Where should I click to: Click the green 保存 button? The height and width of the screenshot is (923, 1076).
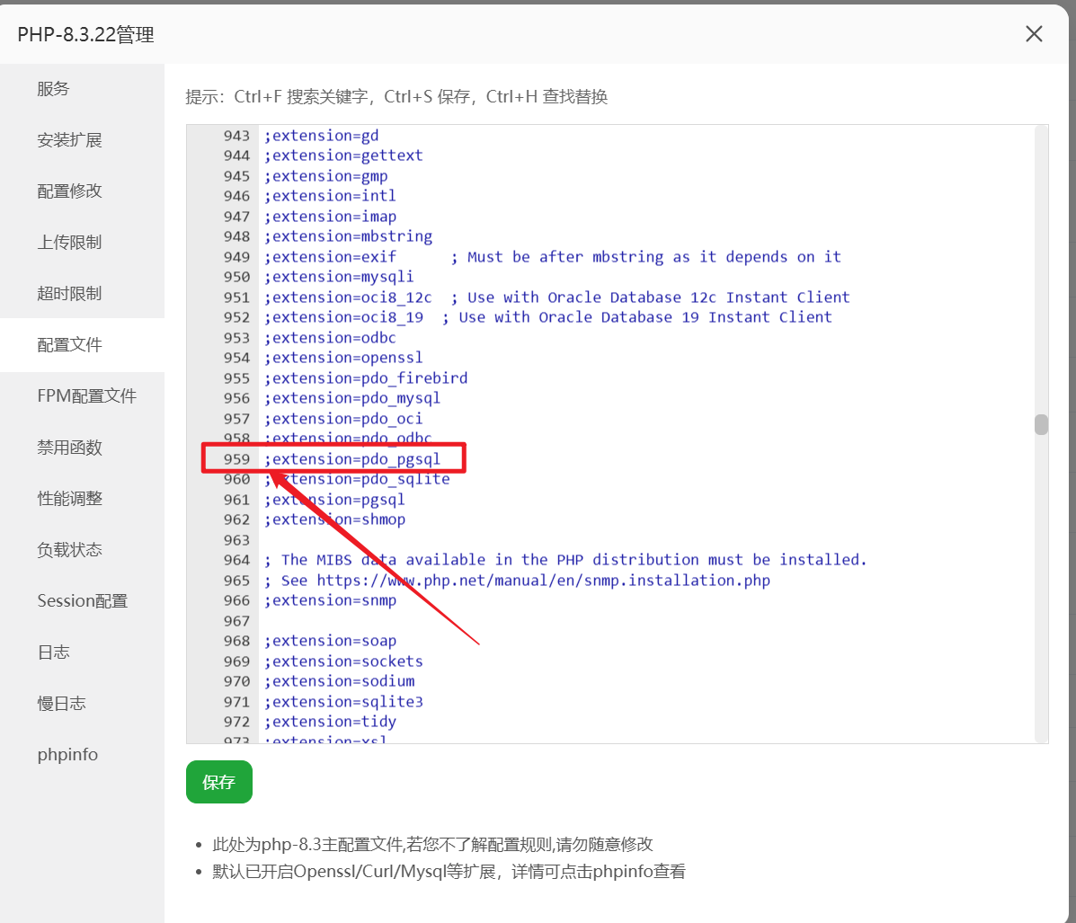pyautogui.click(x=218, y=782)
